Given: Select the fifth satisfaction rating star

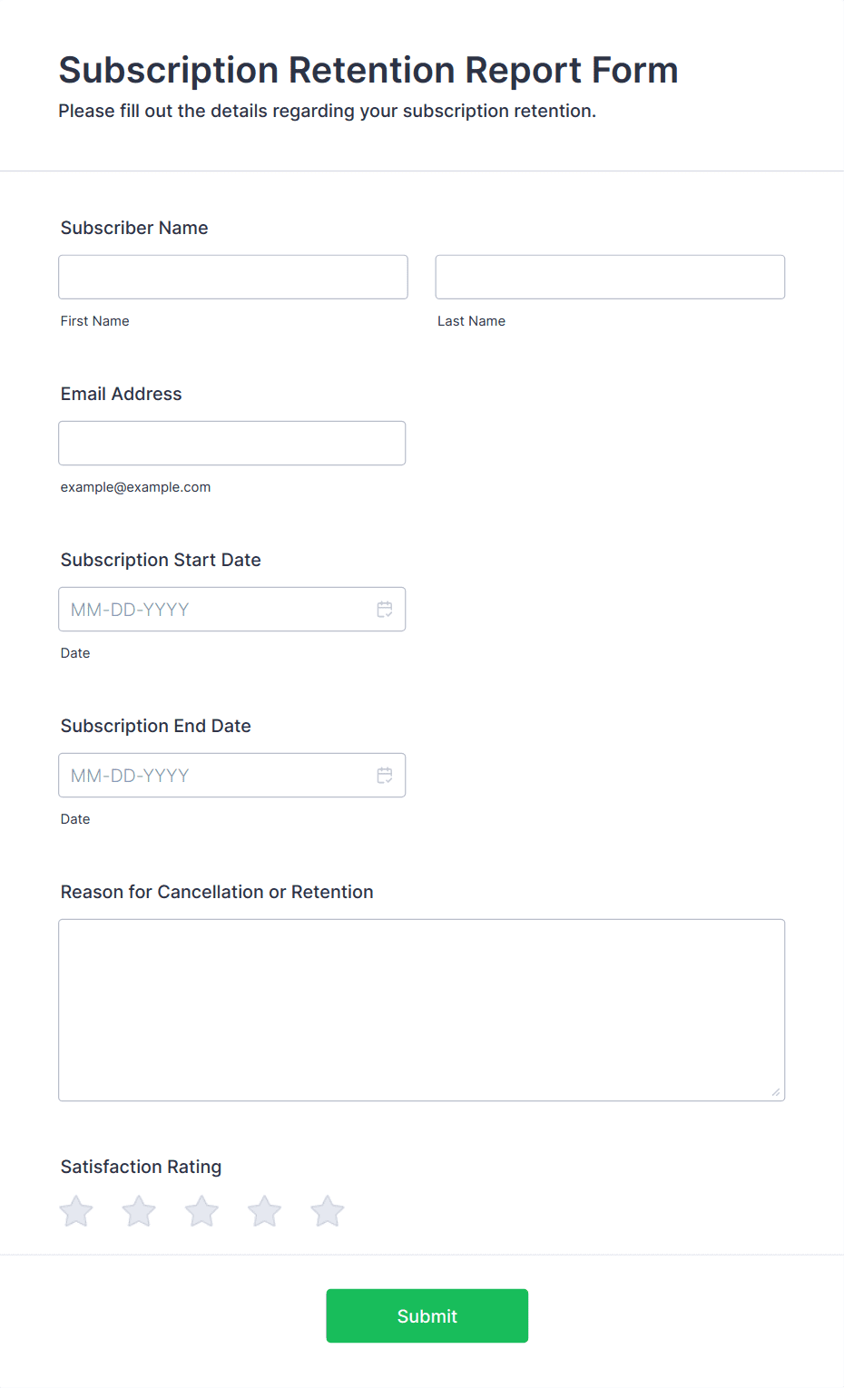Looking at the screenshot, I should pyautogui.click(x=328, y=1211).
